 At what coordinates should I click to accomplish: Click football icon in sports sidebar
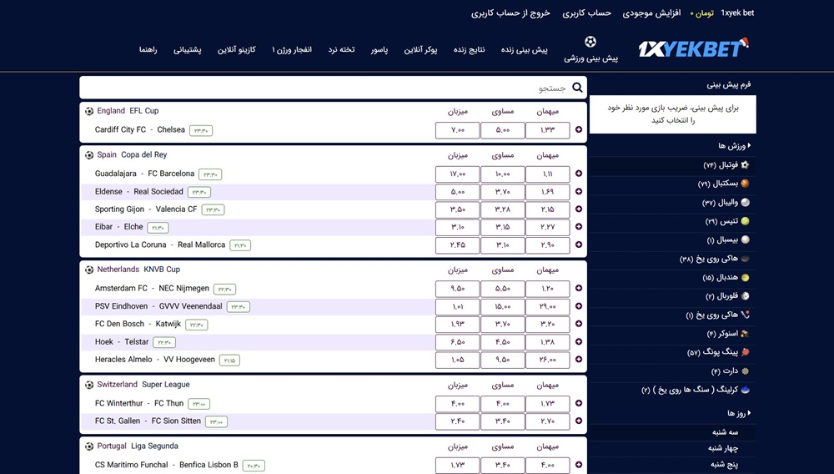(745, 165)
